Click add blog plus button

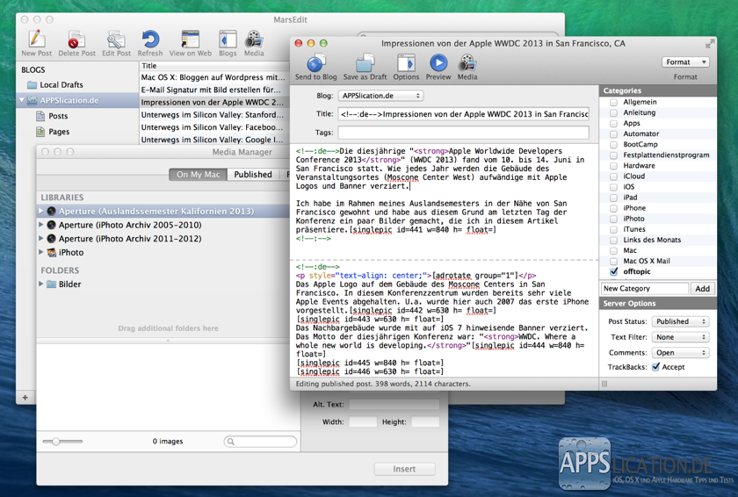(25, 397)
